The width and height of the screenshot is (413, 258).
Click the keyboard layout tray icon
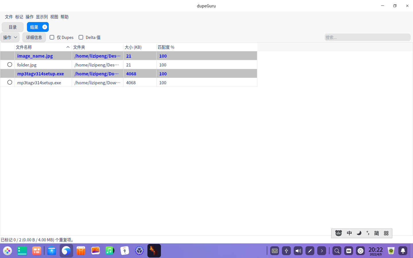click(x=349, y=251)
